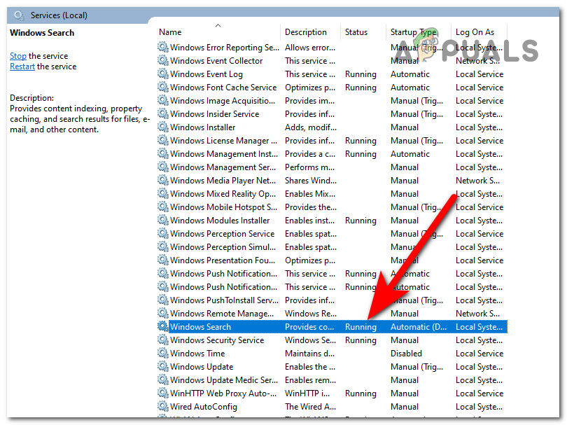Click gear icon beside Windows Media Player Network
Image resolution: width=567 pixels, height=425 pixels.
[163, 180]
